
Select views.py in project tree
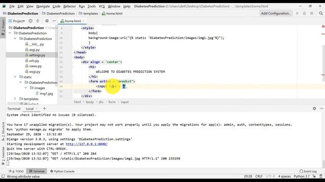(34, 66)
